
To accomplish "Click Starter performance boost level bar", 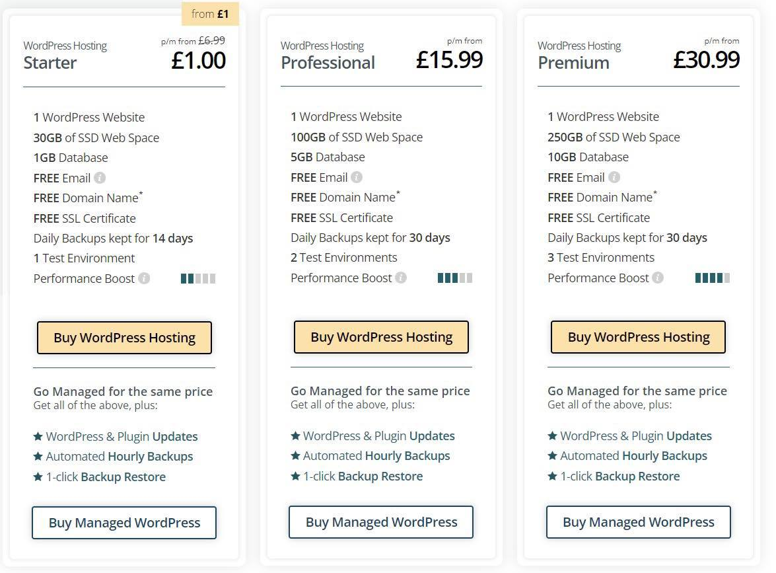I will [198, 278].
